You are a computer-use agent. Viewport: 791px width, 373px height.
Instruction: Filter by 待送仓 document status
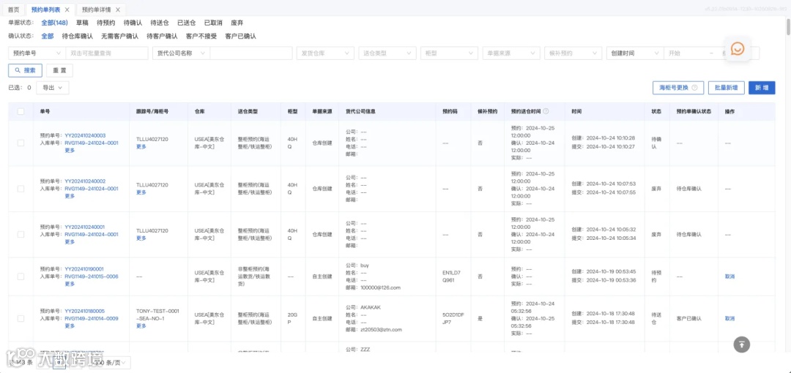(x=160, y=23)
